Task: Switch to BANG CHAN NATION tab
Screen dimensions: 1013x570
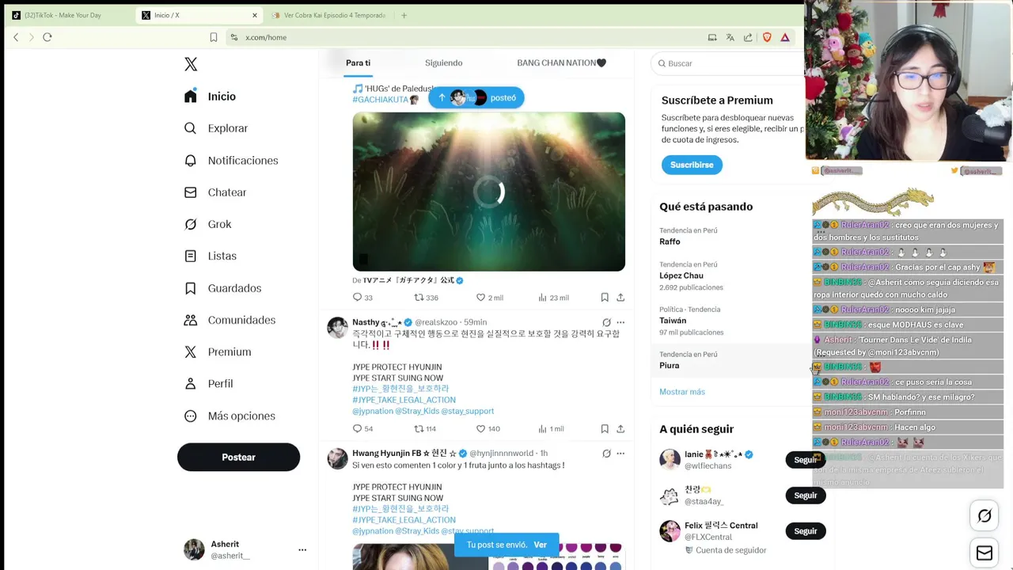Action: point(561,63)
